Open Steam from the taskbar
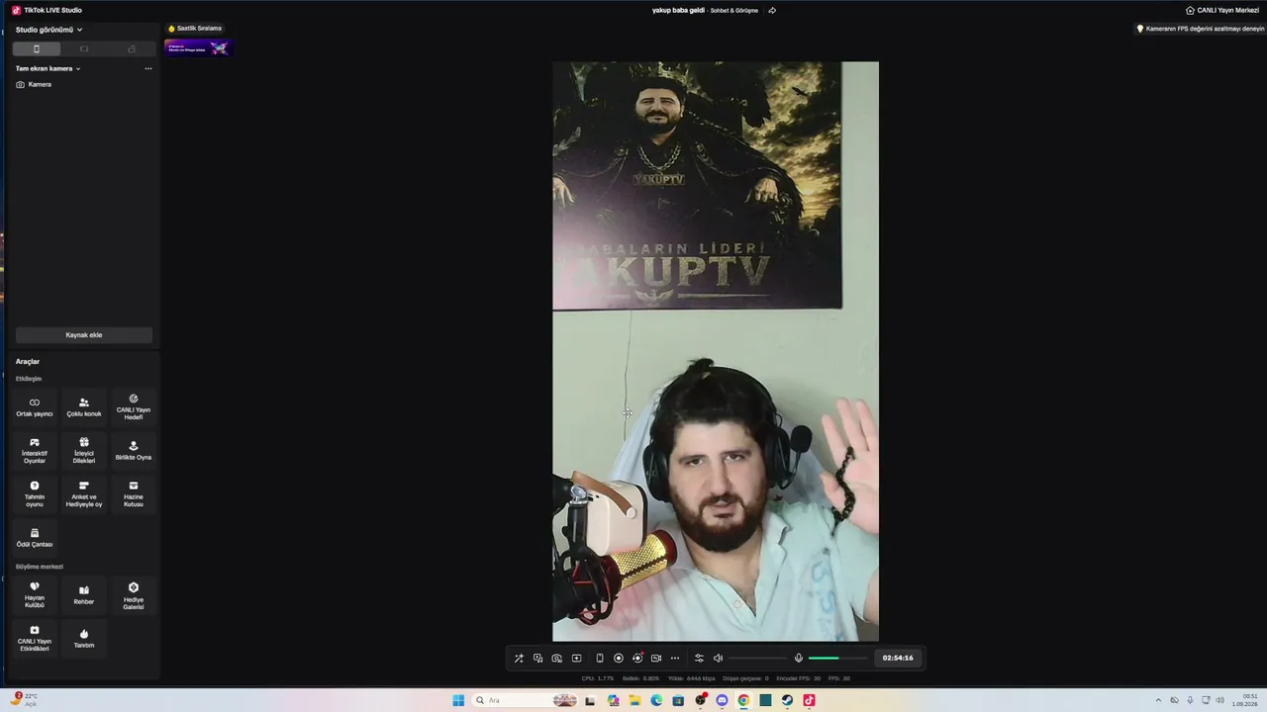The width and height of the screenshot is (1267, 712). click(x=787, y=700)
